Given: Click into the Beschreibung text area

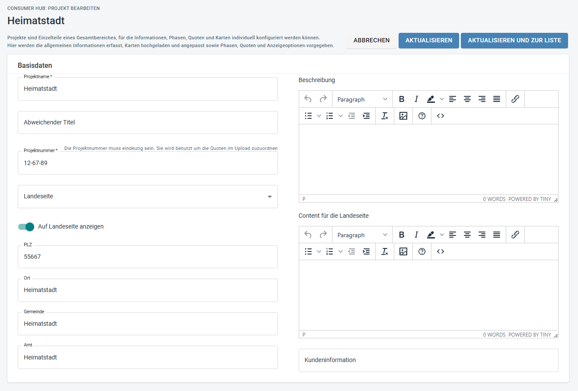Looking at the screenshot, I should point(428,160).
